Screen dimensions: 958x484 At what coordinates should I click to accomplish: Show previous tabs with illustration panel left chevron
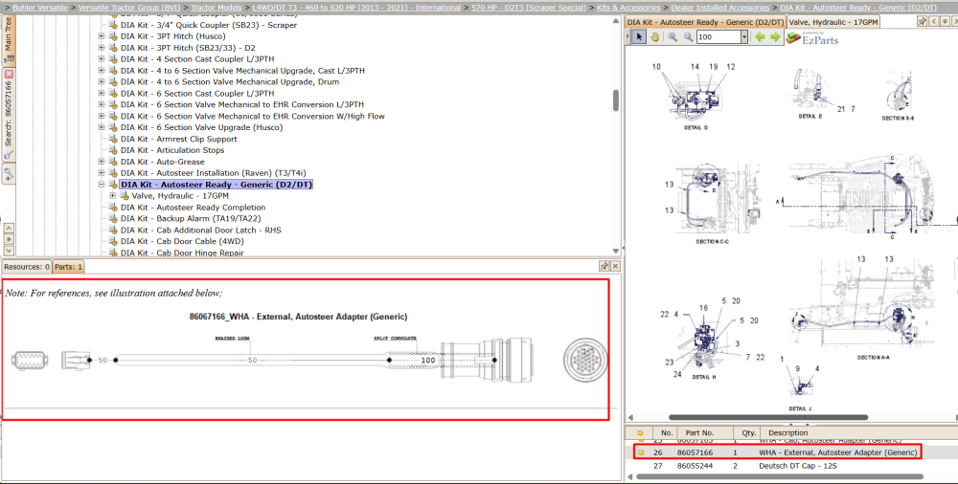933,21
